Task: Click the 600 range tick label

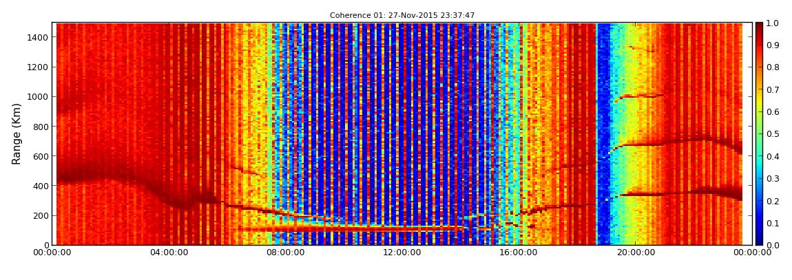Action: (x=41, y=156)
